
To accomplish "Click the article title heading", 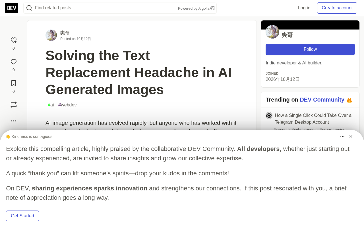I will pyautogui.click(x=138, y=72).
